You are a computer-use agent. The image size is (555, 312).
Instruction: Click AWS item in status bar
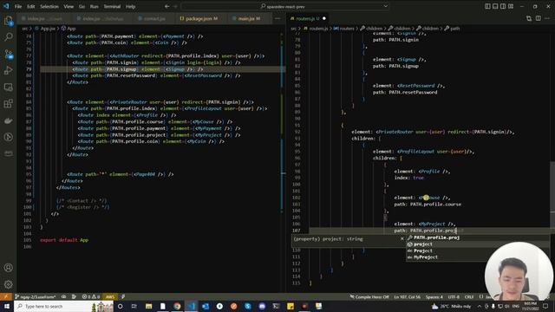click(110, 296)
